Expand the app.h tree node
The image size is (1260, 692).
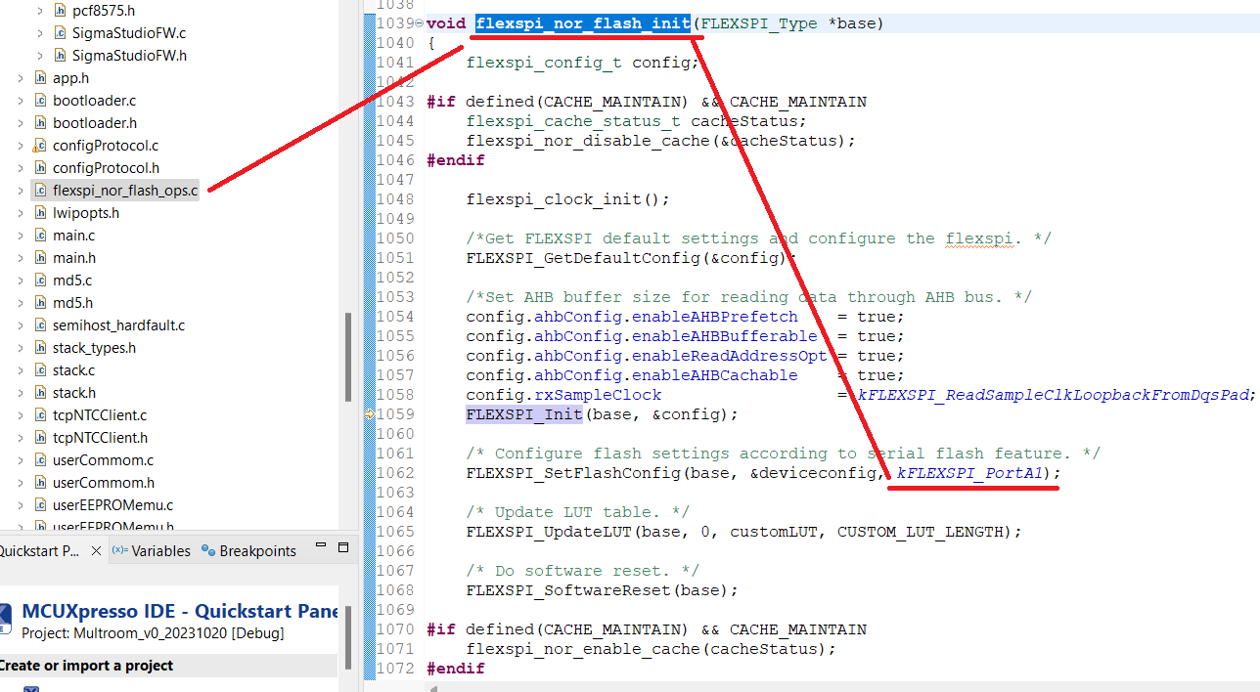22,77
